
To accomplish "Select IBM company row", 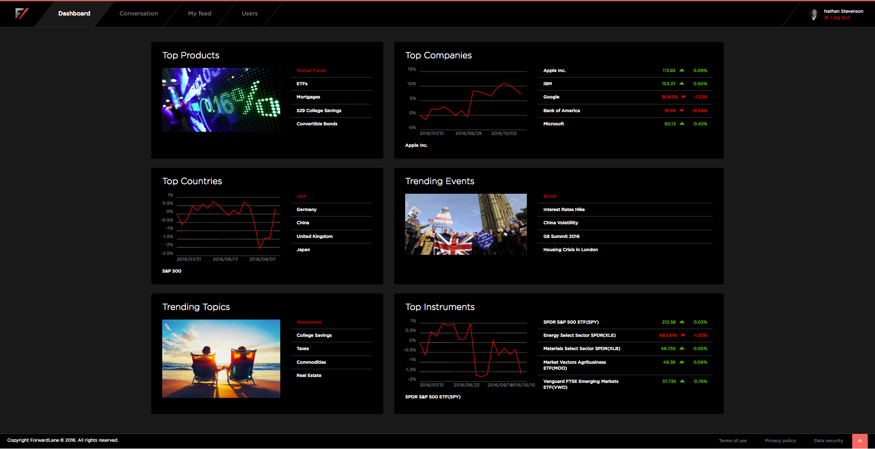I will pyautogui.click(x=625, y=84).
